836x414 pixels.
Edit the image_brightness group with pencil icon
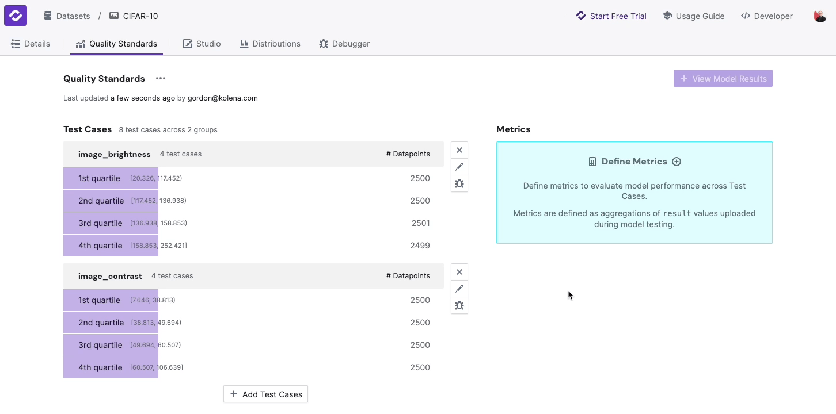click(459, 167)
